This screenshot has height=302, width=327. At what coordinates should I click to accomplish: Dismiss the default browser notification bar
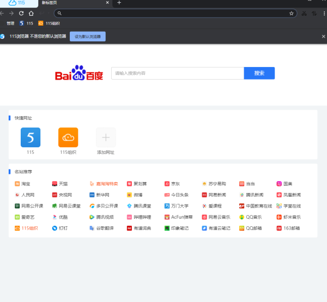(x=323, y=37)
